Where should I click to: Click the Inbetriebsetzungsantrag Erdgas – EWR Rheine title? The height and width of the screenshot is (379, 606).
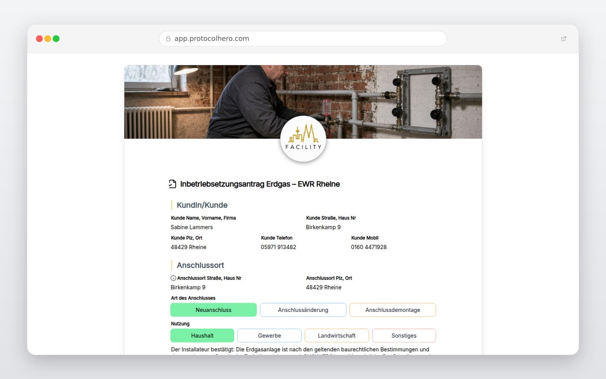(x=260, y=184)
